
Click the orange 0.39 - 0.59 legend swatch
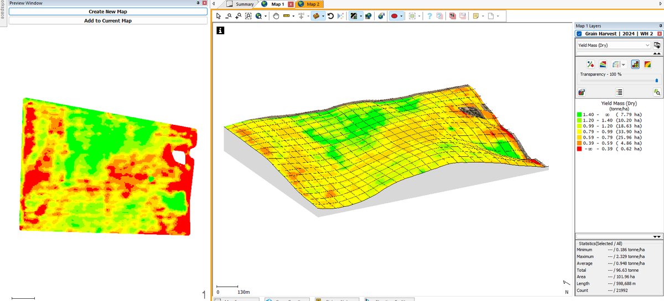579,143
